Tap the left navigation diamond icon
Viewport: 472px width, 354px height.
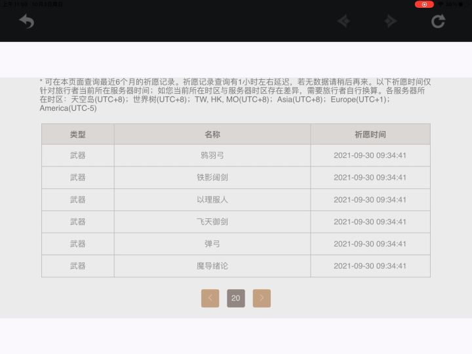click(x=344, y=22)
